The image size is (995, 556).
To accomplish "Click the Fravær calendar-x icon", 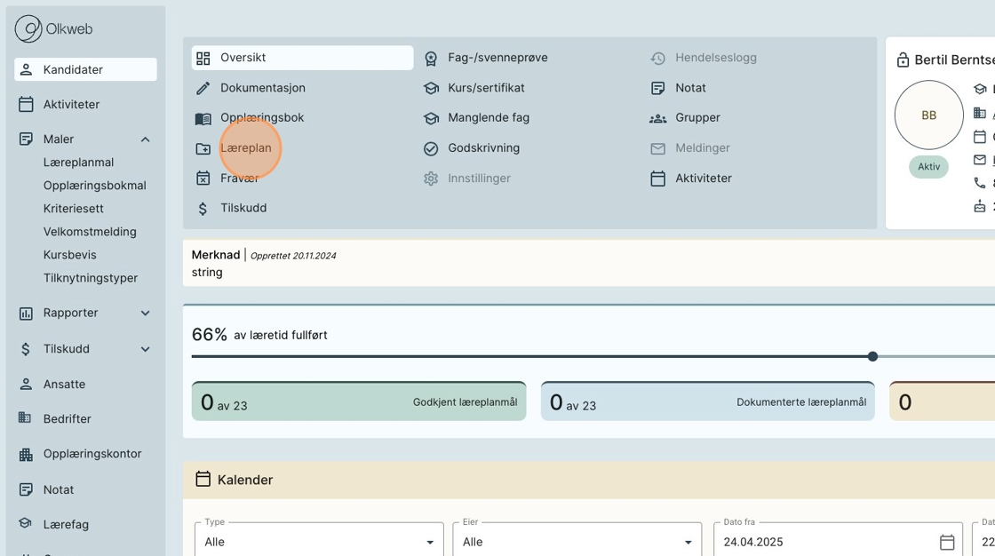I will 203,179.
